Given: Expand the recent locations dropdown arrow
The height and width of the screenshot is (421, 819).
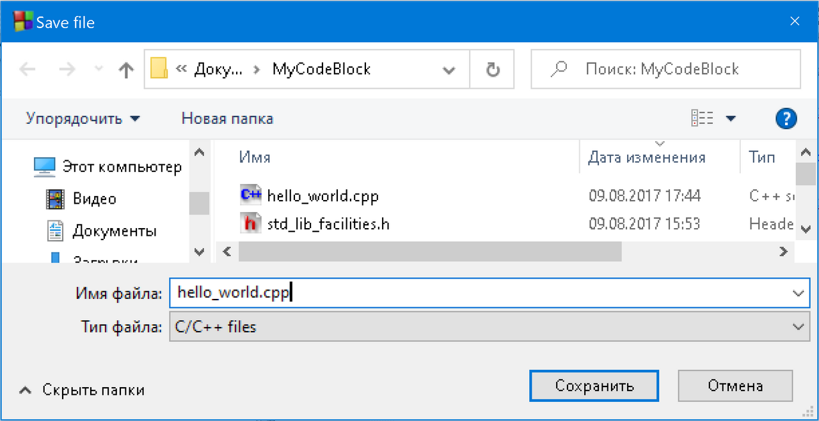Looking at the screenshot, I should pos(98,69).
